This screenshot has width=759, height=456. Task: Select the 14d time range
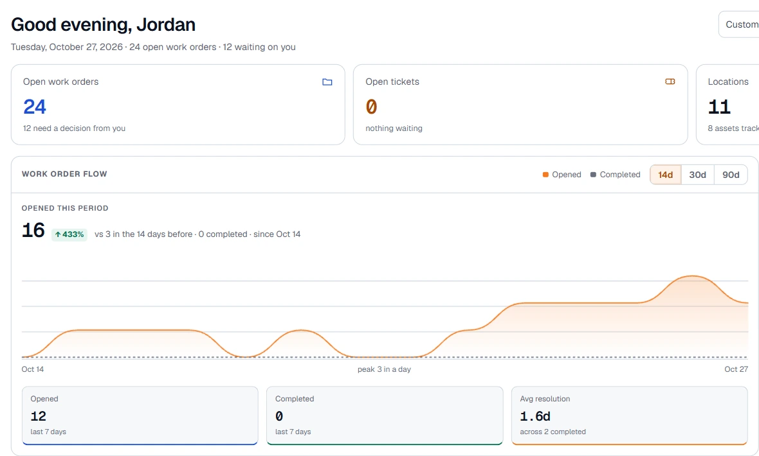tap(665, 175)
